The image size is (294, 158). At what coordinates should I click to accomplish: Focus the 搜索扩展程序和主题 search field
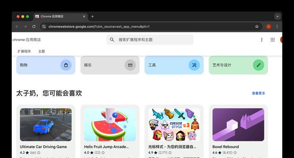(150, 40)
